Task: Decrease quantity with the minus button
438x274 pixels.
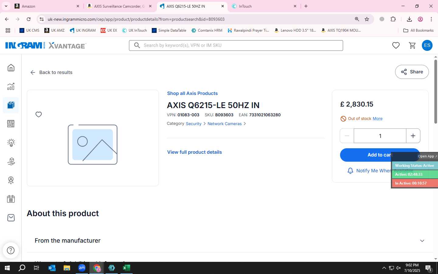Action: [x=347, y=136]
